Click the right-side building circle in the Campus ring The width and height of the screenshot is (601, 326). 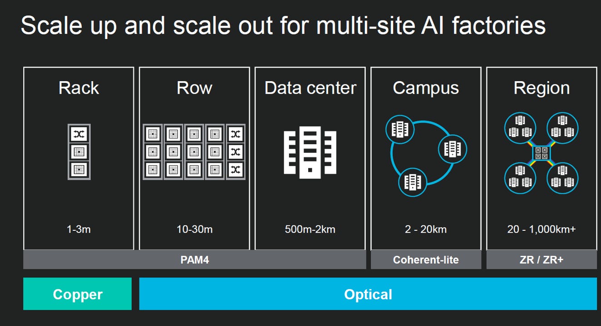(453, 149)
